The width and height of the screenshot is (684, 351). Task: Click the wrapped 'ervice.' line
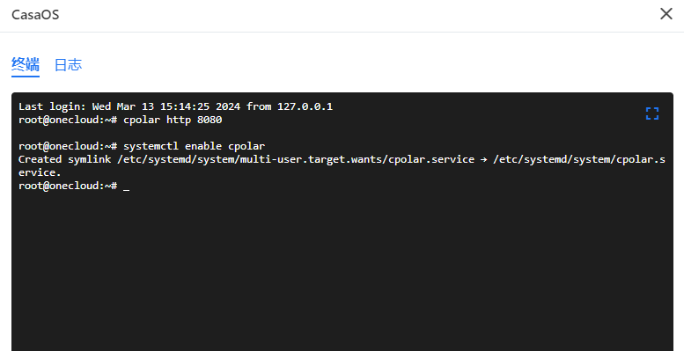(x=40, y=172)
